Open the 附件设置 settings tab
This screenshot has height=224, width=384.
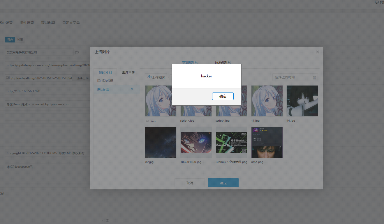click(27, 23)
